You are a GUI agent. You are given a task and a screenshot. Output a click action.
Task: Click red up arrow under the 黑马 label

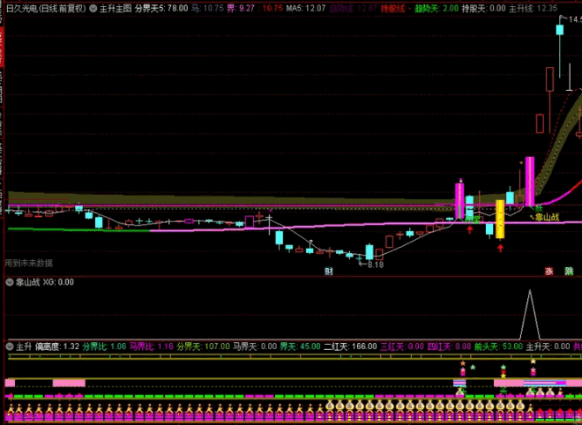(470, 229)
